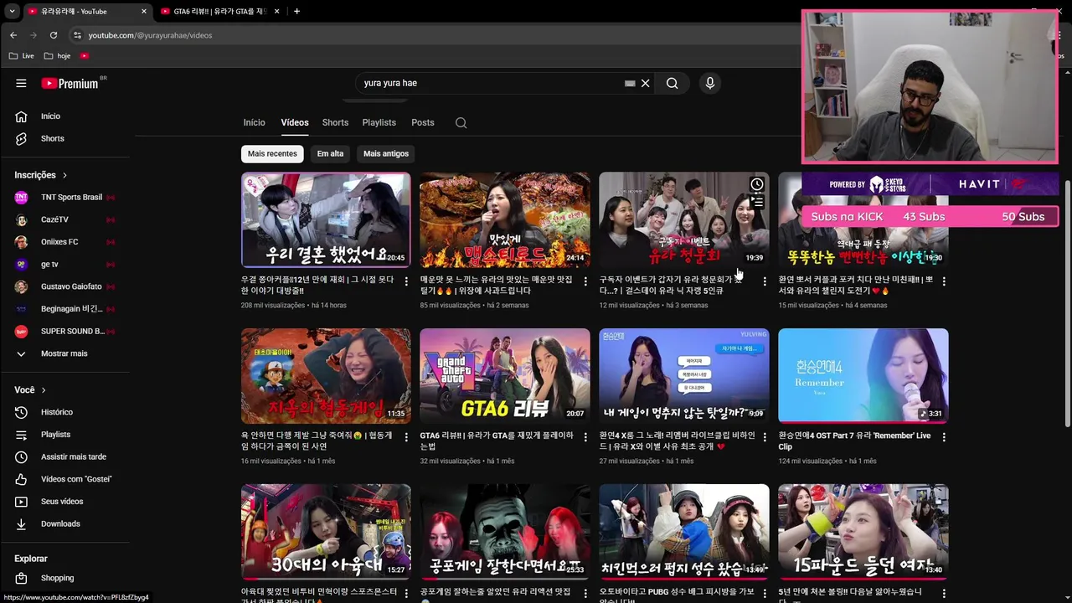Expand the Inscrições section chevron
Viewport: 1072px width, 603px height.
point(64,175)
